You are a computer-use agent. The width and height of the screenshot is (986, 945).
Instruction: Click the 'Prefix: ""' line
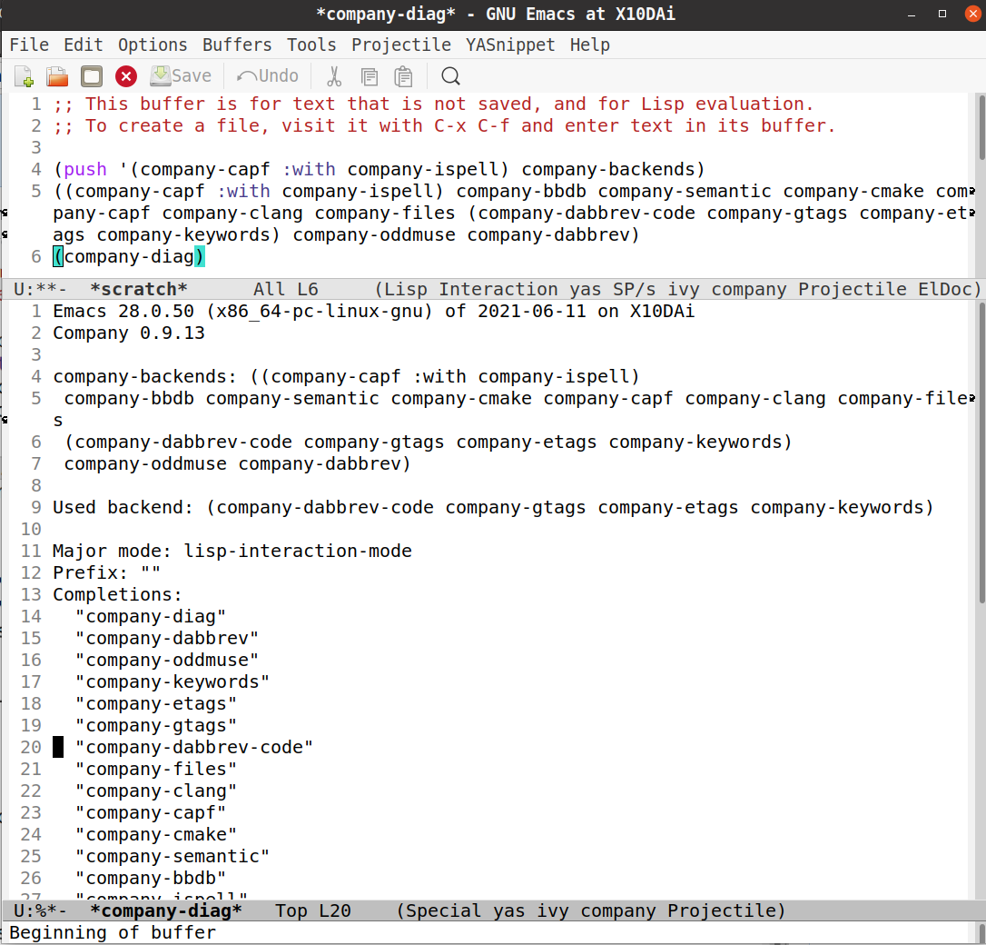(106, 573)
